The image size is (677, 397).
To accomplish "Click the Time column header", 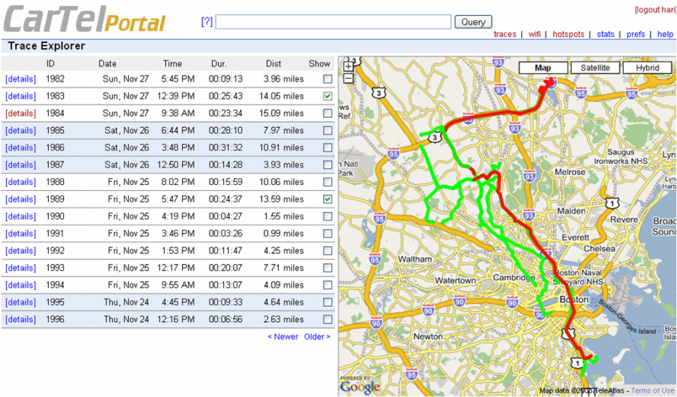I will click(x=172, y=63).
